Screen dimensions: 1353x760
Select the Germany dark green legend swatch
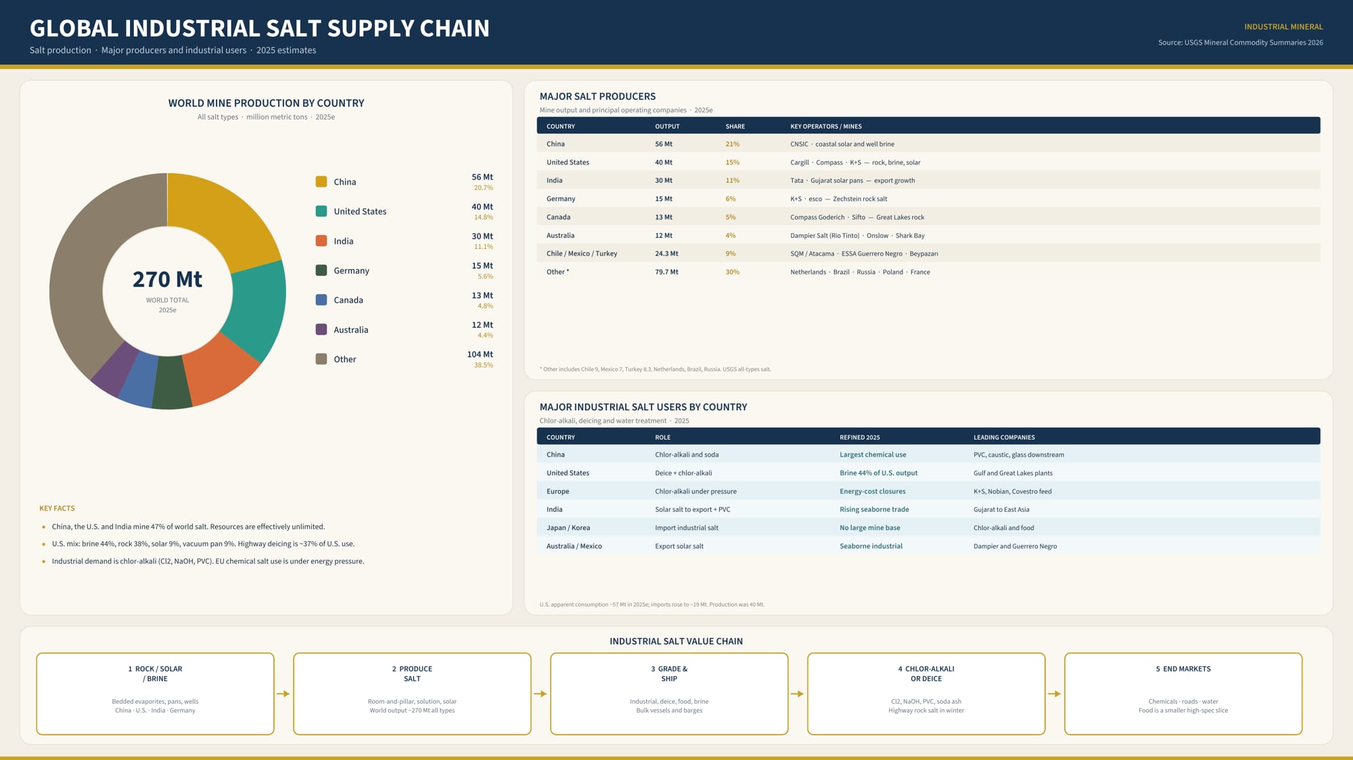(321, 270)
